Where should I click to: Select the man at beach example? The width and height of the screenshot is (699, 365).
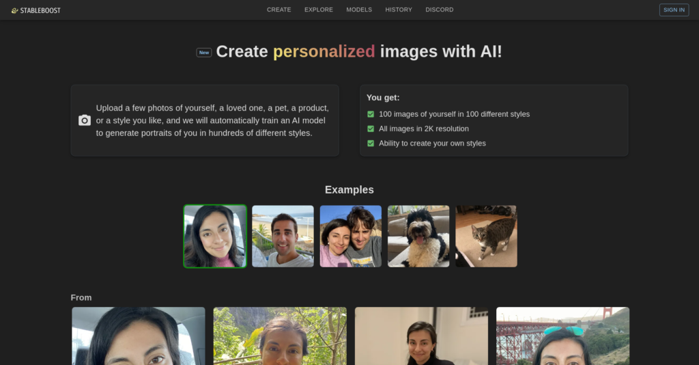click(283, 236)
